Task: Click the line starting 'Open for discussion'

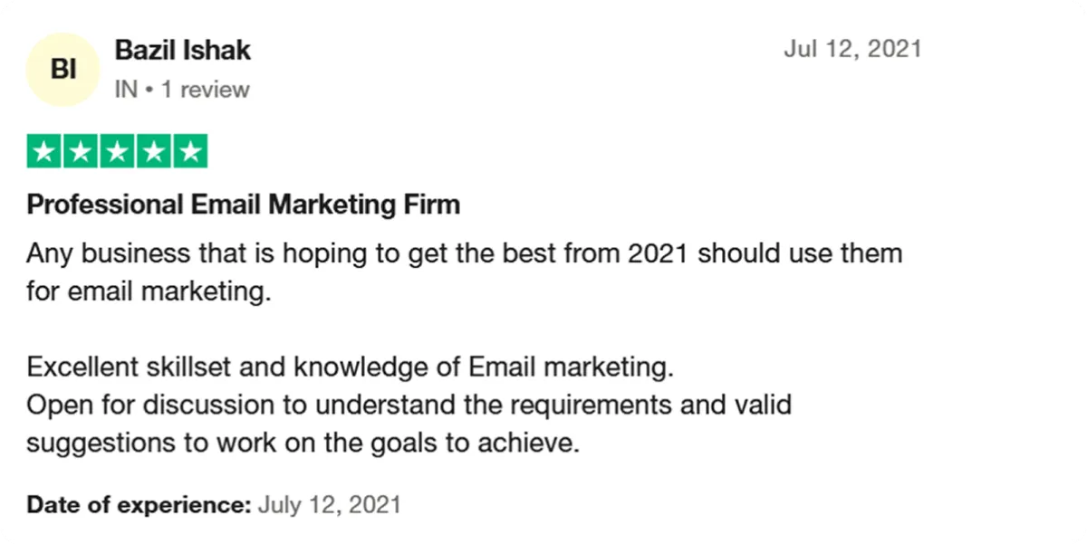Action: tap(409, 405)
